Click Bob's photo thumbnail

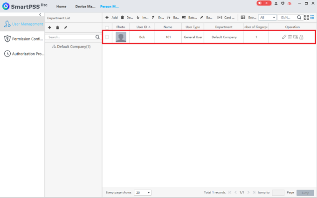pyautogui.click(x=121, y=37)
